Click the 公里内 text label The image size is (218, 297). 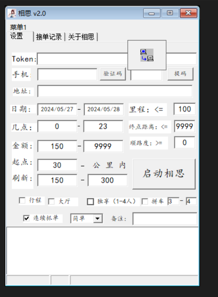109,165
